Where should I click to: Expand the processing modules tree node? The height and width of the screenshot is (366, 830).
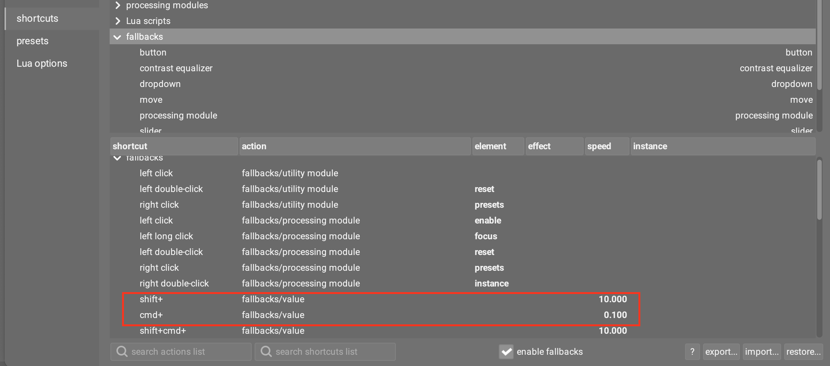coord(118,5)
